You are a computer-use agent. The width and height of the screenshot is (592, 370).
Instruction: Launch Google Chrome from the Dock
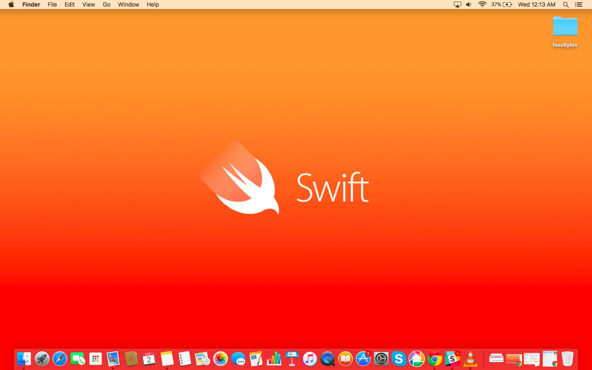[x=435, y=359]
